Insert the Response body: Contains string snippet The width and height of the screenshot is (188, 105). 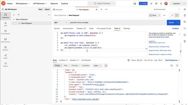pyautogui.click(x=159, y=47)
